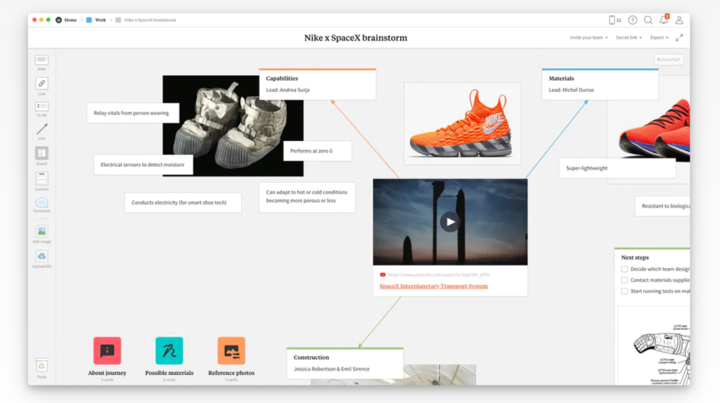Click the Milanote Home logo icon

[x=58, y=20]
